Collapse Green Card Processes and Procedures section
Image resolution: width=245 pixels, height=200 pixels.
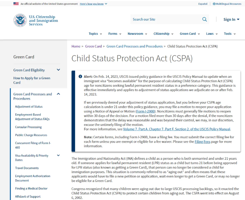[58, 94]
